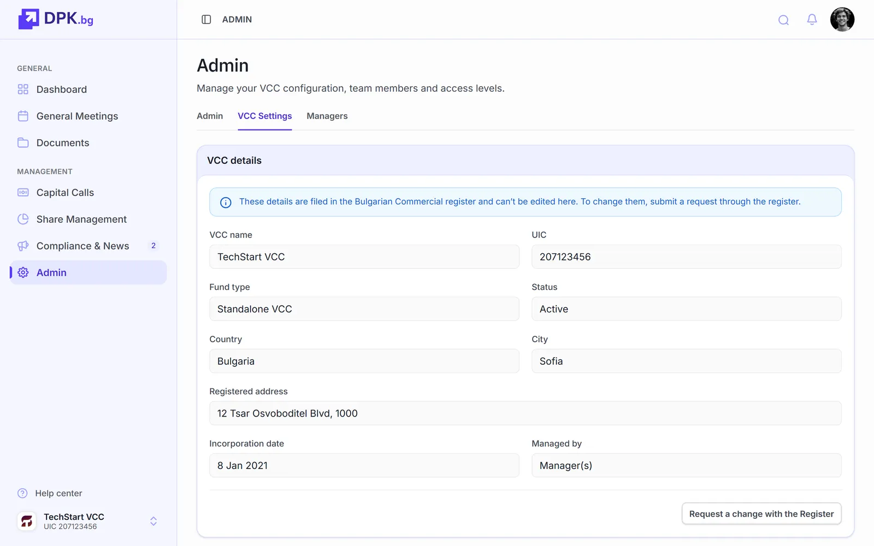Open search via magnifier icon
The height and width of the screenshot is (546, 874).
783,20
